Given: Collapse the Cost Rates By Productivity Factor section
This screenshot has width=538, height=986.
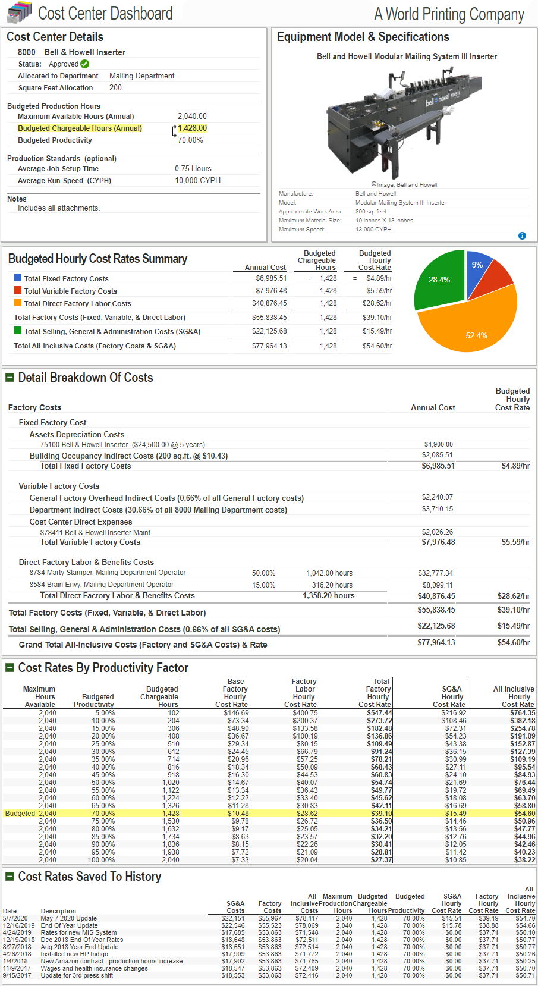Looking at the screenshot, I should [10, 668].
